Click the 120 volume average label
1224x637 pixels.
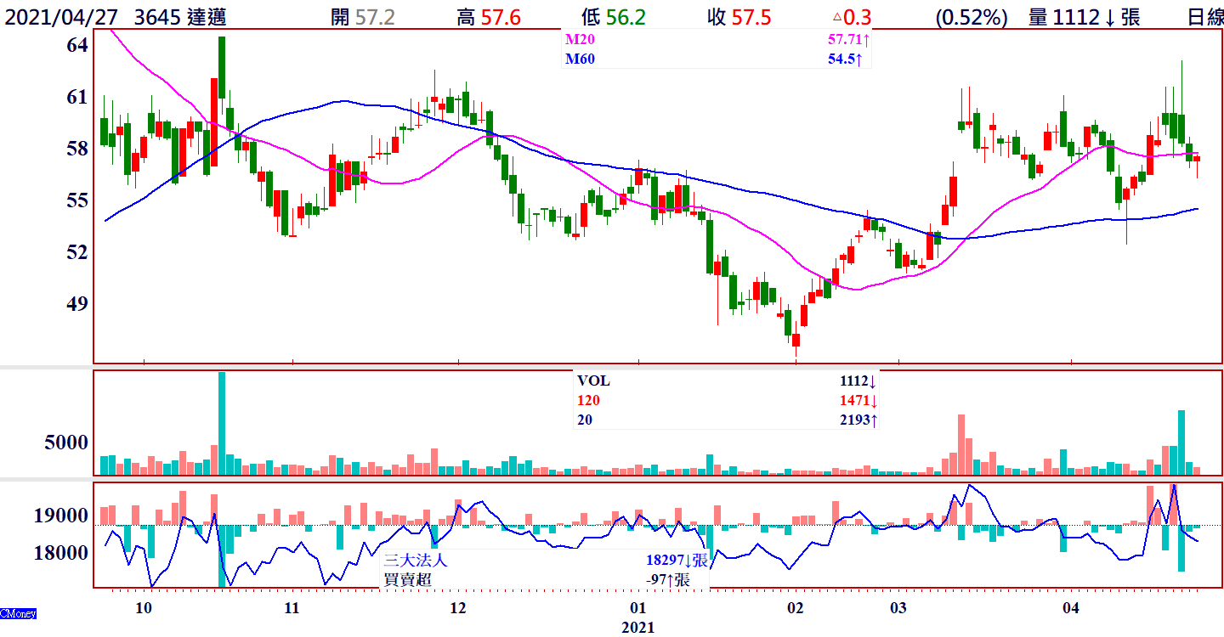coord(587,400)
